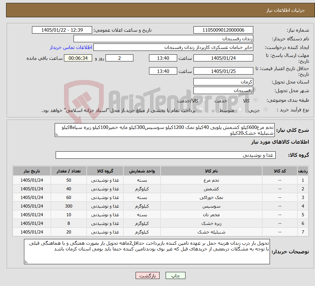Select the کالا radio button
The height and width of the screenshot is (286, 315).
(256, 100)
